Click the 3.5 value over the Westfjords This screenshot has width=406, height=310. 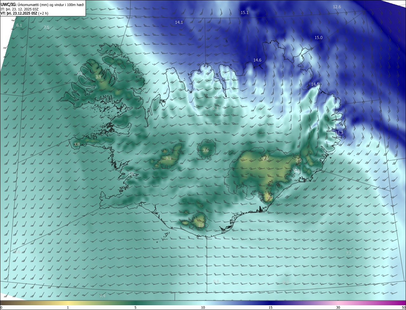[98, 77]
